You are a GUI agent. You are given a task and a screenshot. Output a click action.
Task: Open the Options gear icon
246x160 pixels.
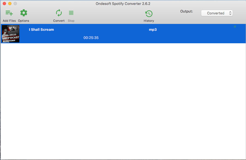[x=24, y=13]
